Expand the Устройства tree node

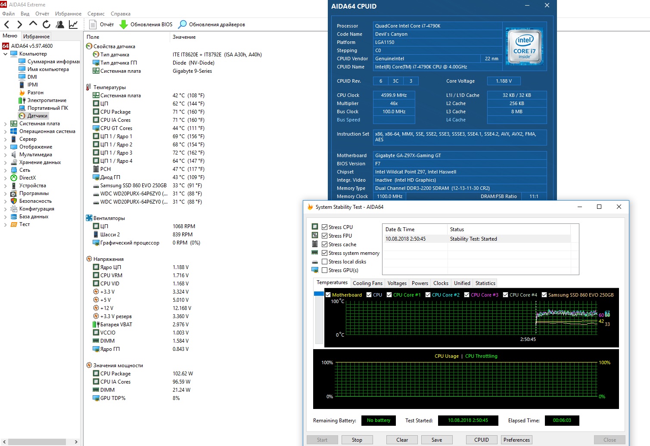tap(5, 186)
